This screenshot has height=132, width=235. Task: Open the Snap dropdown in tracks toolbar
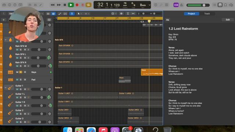coord(114,14)
